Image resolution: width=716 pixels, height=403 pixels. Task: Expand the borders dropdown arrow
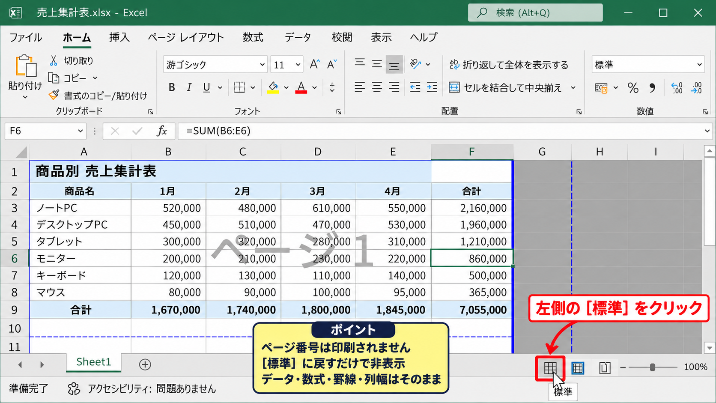(x=253, y=87)
